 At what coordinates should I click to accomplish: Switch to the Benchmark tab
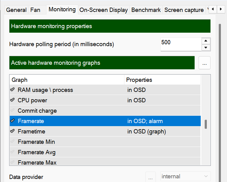tap(146, 10)
